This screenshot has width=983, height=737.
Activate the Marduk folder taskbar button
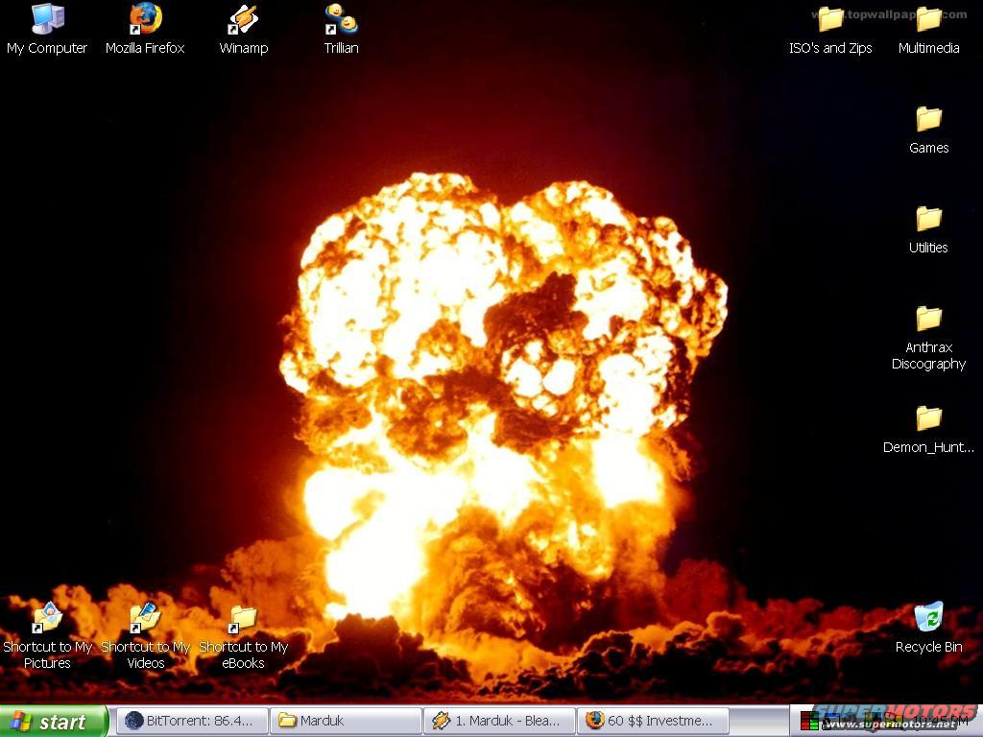coord(345,721)
